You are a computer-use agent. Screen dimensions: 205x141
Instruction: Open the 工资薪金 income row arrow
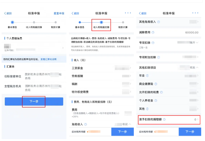[130, 68]
